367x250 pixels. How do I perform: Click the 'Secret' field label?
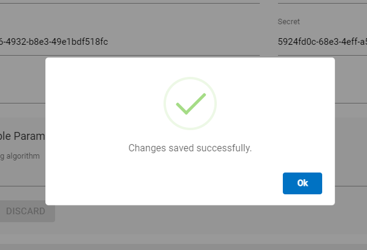point(288,22)
